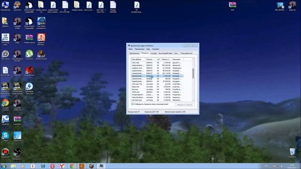Sort processes by Описание column header
The height and width of the screenshot is (169, 301).
tap(177, 60)
